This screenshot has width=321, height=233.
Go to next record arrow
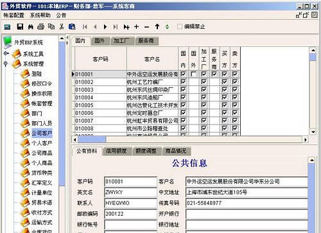pyautogui.click(x=105, y=27)
